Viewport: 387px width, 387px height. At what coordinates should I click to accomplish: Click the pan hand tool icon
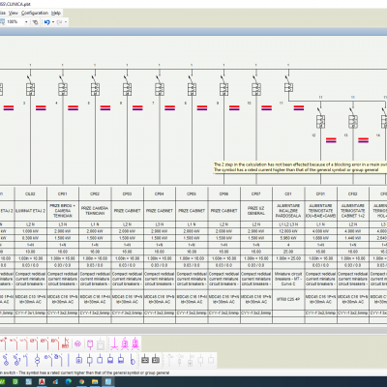click(x=36, y=22)
